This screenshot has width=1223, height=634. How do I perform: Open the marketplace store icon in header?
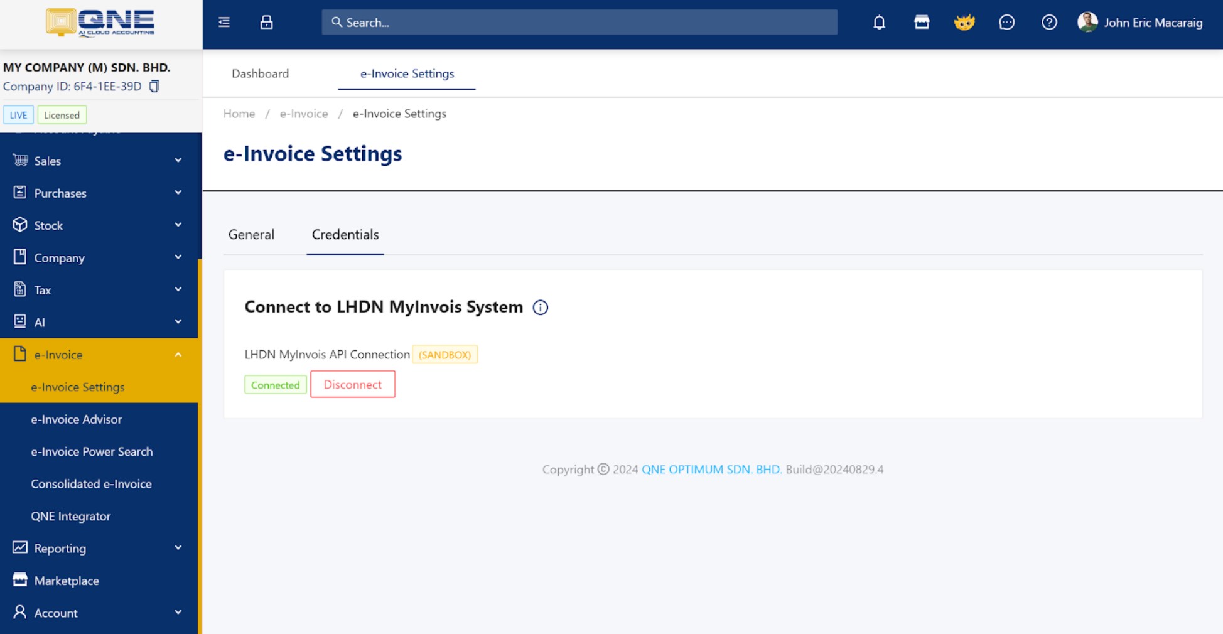point(922,23)
